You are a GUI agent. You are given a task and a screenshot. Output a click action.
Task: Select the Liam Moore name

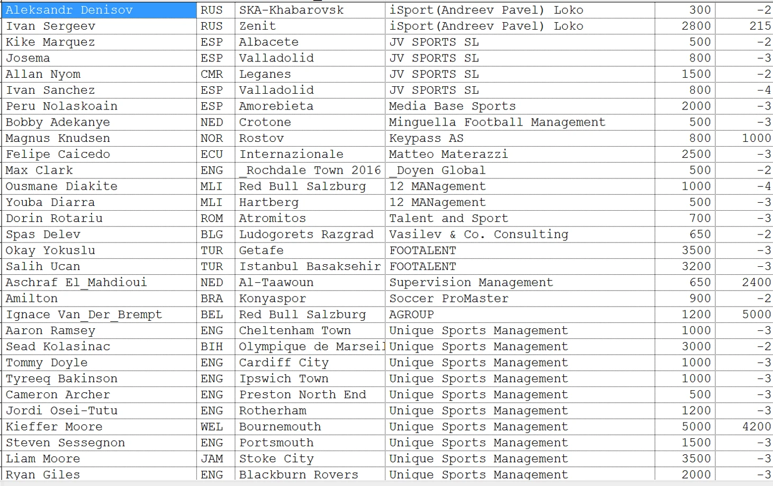pyautogui.click(x=99, y=458)
